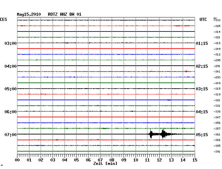
Task: Click the DC offset value "-315"
Action: pos(217,89)
